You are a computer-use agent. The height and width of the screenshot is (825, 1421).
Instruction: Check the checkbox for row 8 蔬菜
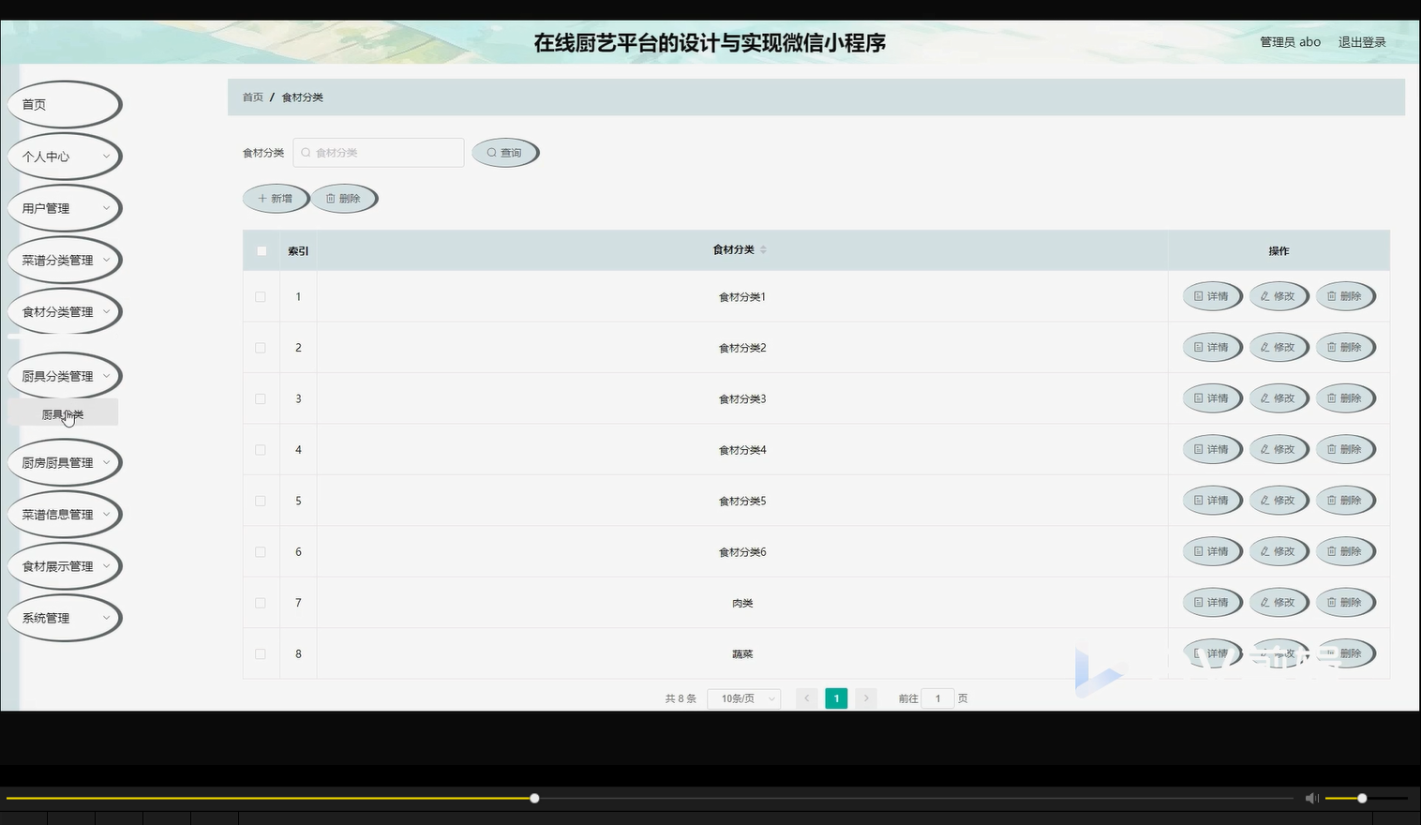(261, 654)
